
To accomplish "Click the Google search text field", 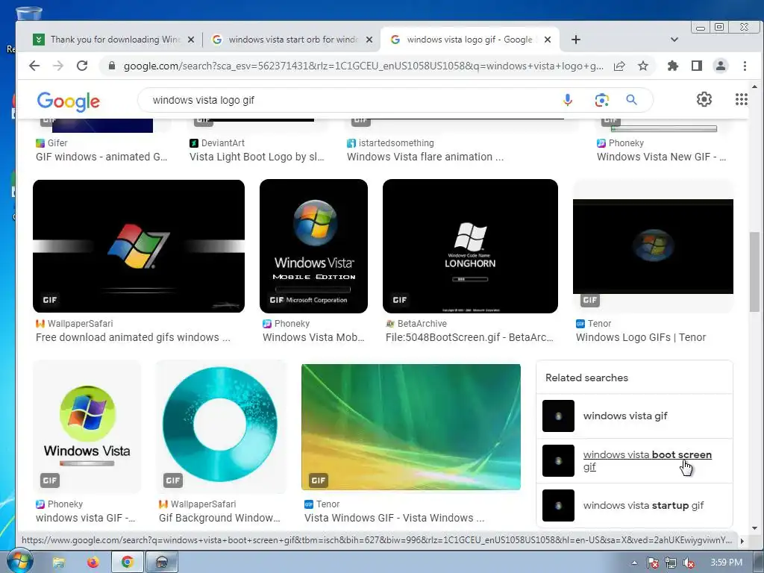I will coord(353,100).
